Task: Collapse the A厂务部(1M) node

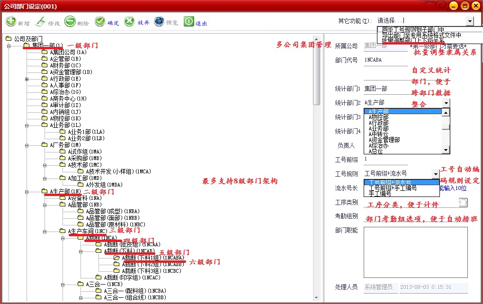Action: (27, 145)
